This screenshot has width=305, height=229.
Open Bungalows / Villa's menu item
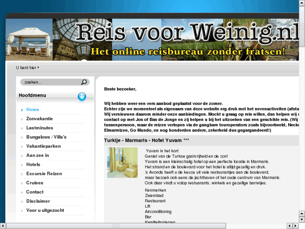(x=46, y=137)
